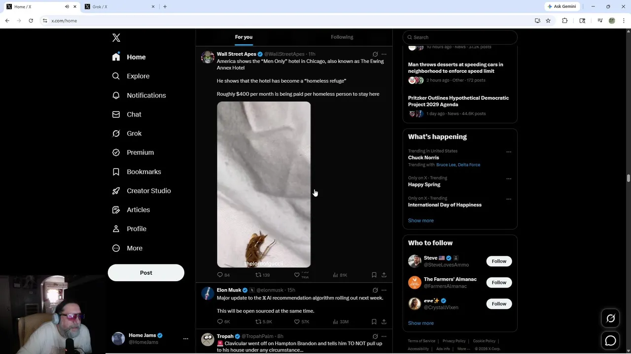Reply to Elon Musk post
Image resolution: width=631 pixels, height=354 pixels.
[223, 322]
